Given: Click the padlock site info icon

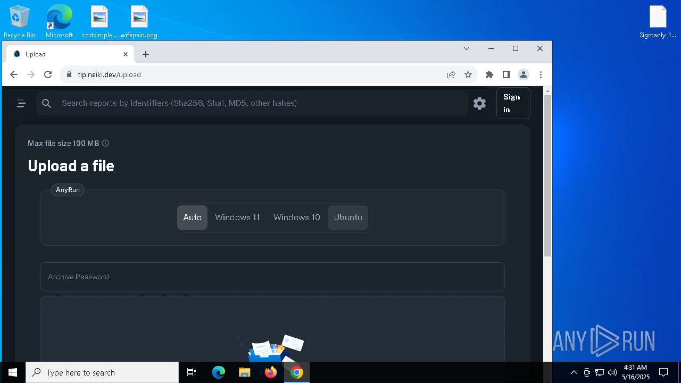Looking at the screenshot, I should (69, 74).
